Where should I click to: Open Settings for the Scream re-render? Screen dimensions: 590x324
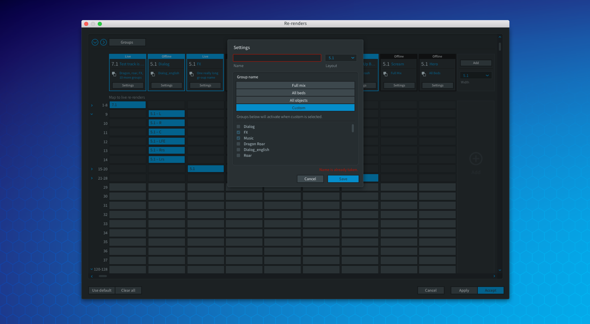(399, 85)
